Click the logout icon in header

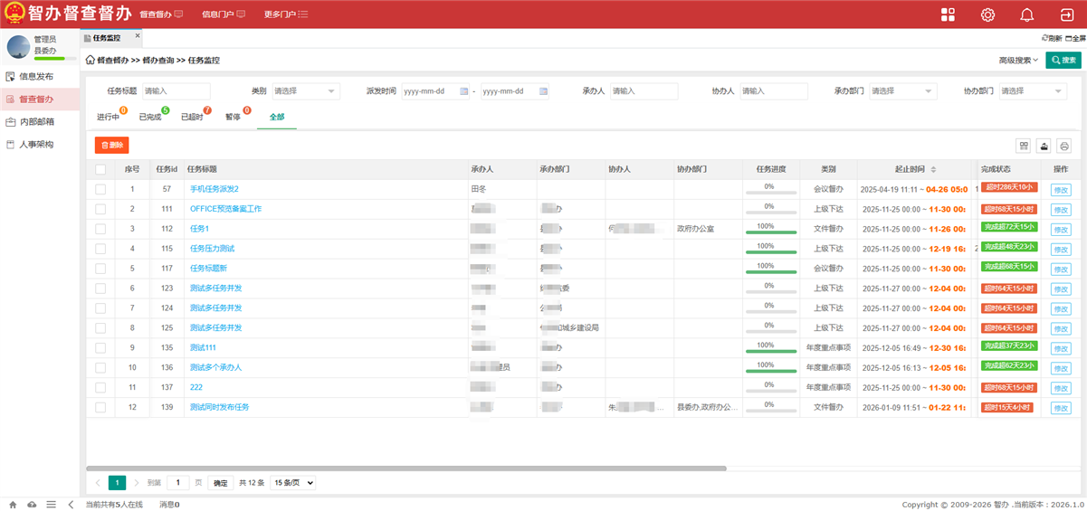(x=1065, y=14)
